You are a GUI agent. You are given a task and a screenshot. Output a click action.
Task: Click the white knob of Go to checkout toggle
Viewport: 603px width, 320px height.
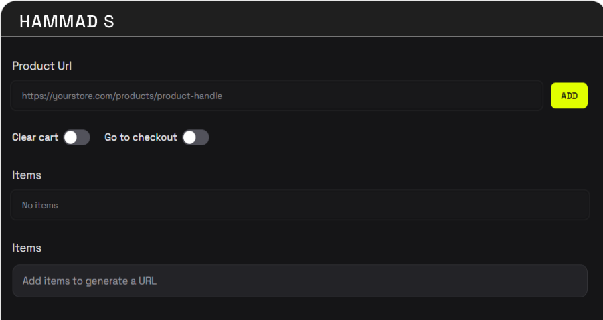click(x=189, y=137)
